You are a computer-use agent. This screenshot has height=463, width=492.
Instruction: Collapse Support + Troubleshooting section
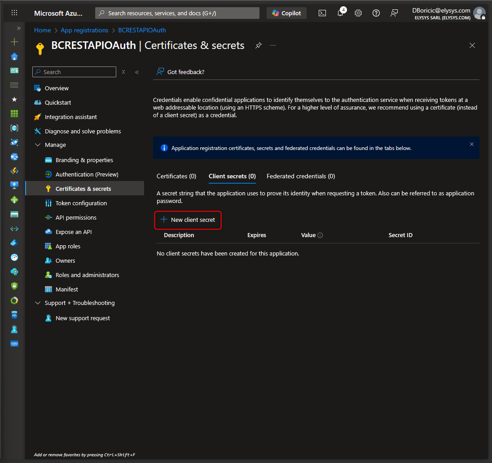click(38, 303)
